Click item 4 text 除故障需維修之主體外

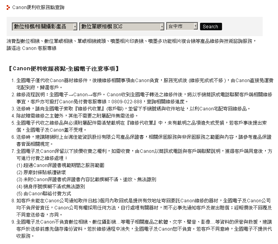coord(40,116)
